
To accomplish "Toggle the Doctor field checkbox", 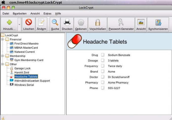I will click(103, 77).
